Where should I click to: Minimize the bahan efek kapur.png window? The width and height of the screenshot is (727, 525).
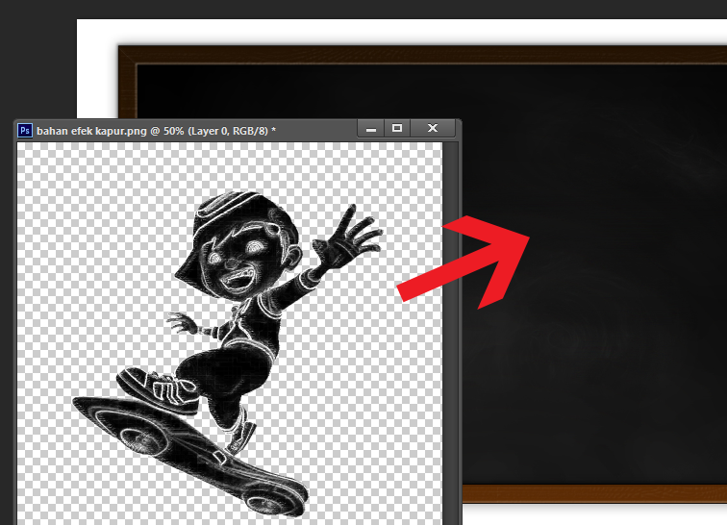coord(371,129)
